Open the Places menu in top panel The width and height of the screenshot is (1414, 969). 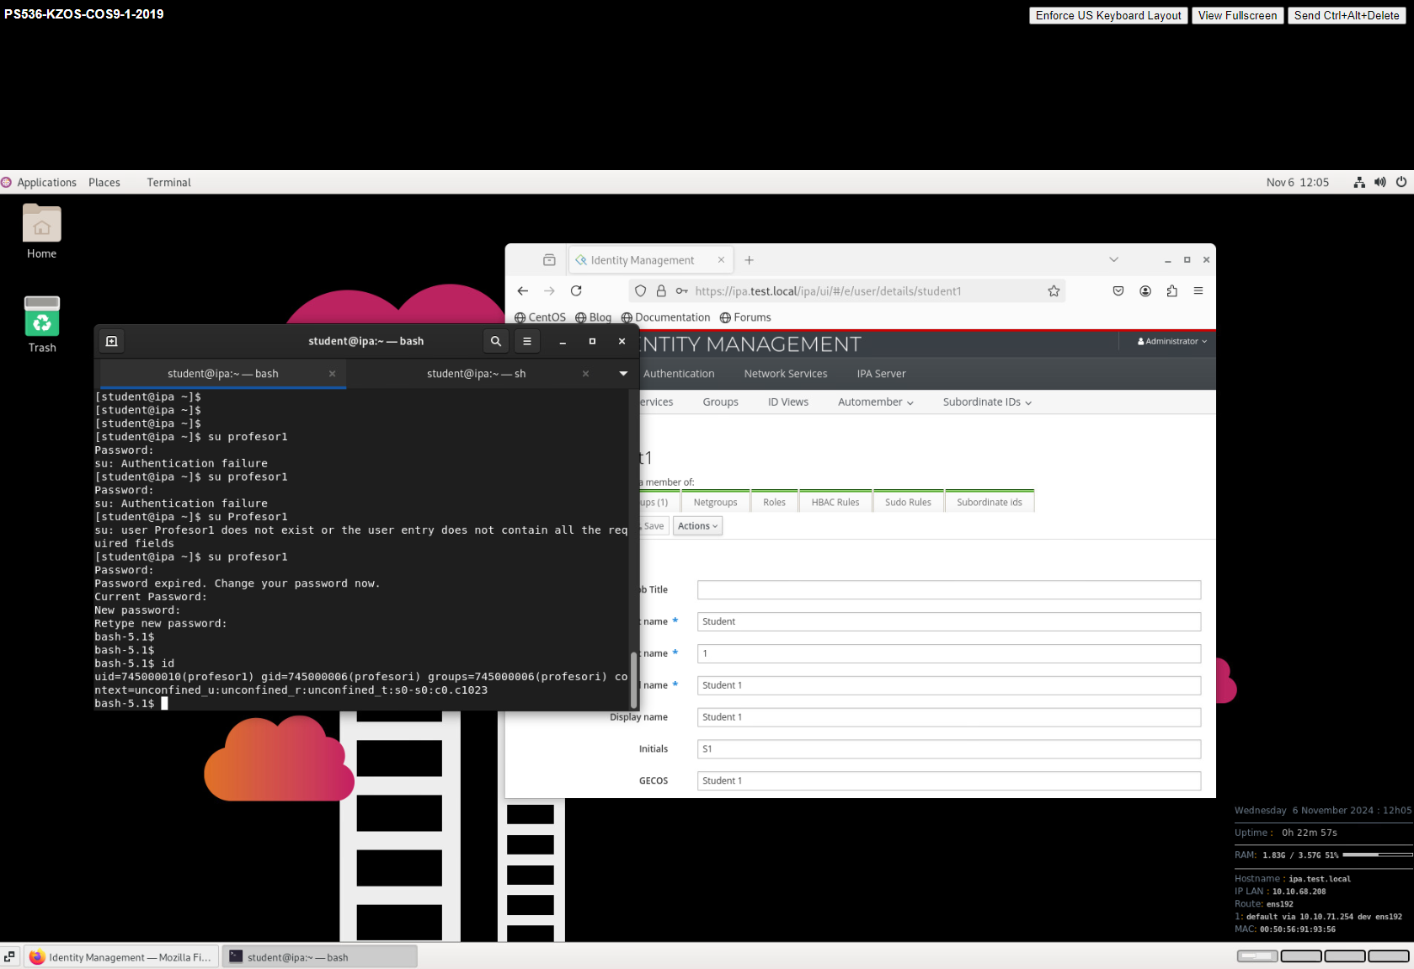pos(104,183)
